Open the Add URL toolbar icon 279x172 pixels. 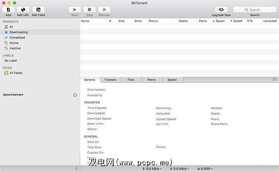tap(23, 10)
